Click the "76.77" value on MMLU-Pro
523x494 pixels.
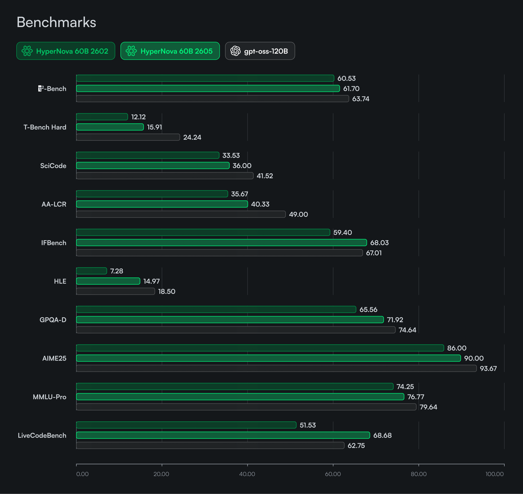click(416, 397)
